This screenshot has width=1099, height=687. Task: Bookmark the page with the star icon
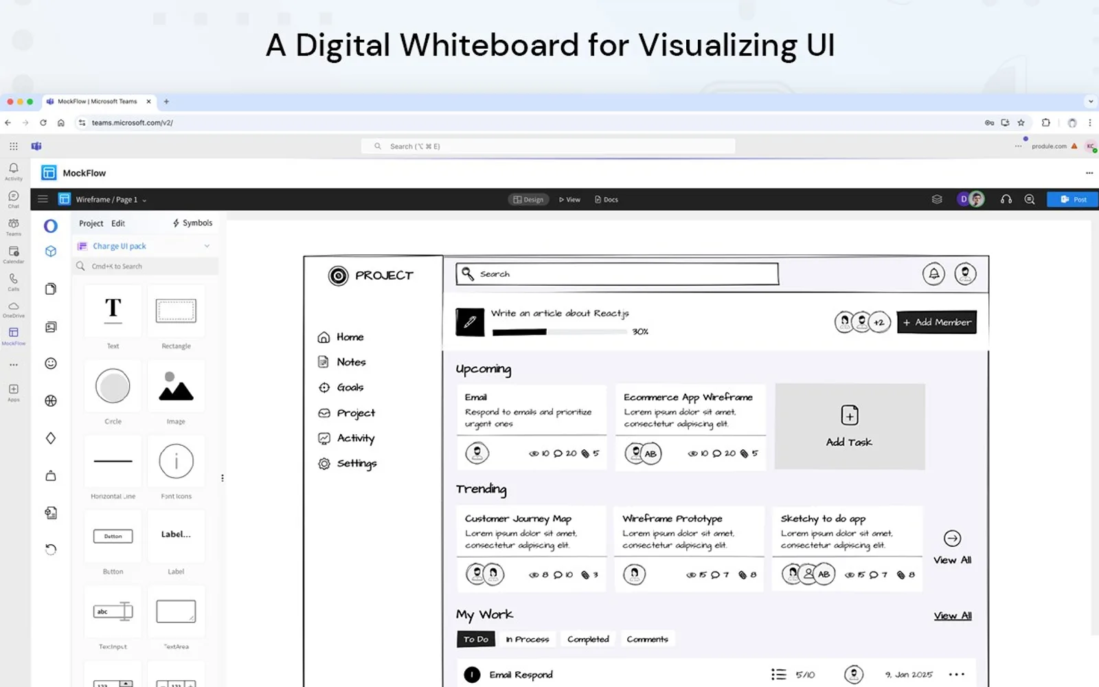[1021, 122]
